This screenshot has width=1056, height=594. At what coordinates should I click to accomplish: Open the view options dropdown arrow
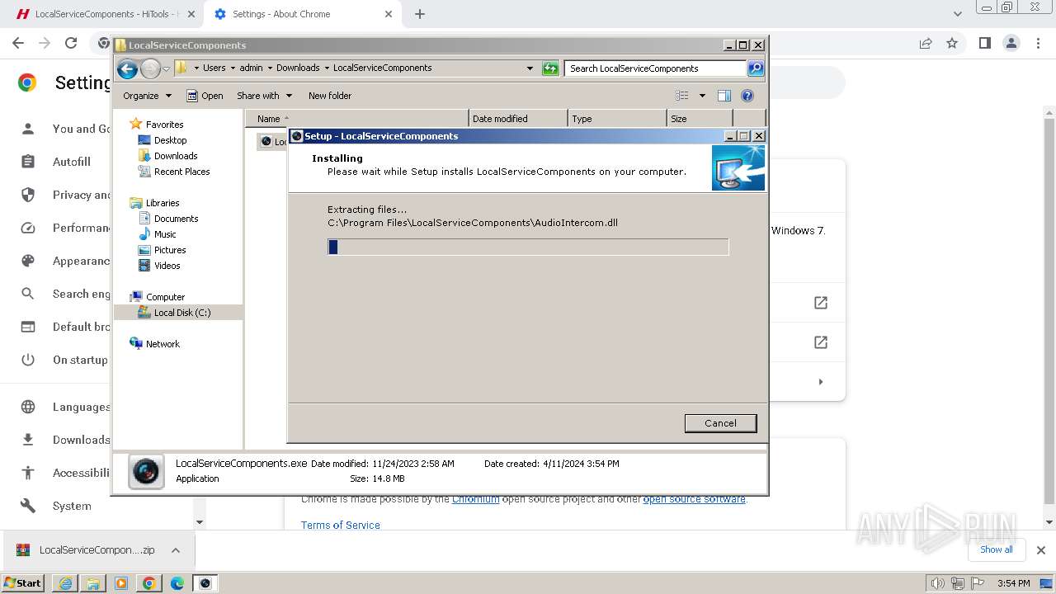[x=702, y=96]
